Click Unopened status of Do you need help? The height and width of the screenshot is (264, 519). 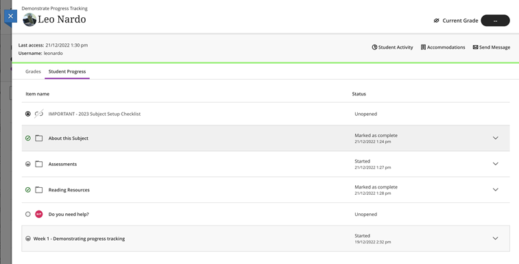pos(365,215)
